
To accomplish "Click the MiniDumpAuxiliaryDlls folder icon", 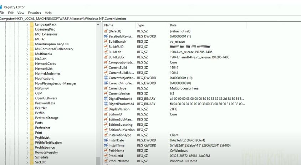I will [32, 44].
